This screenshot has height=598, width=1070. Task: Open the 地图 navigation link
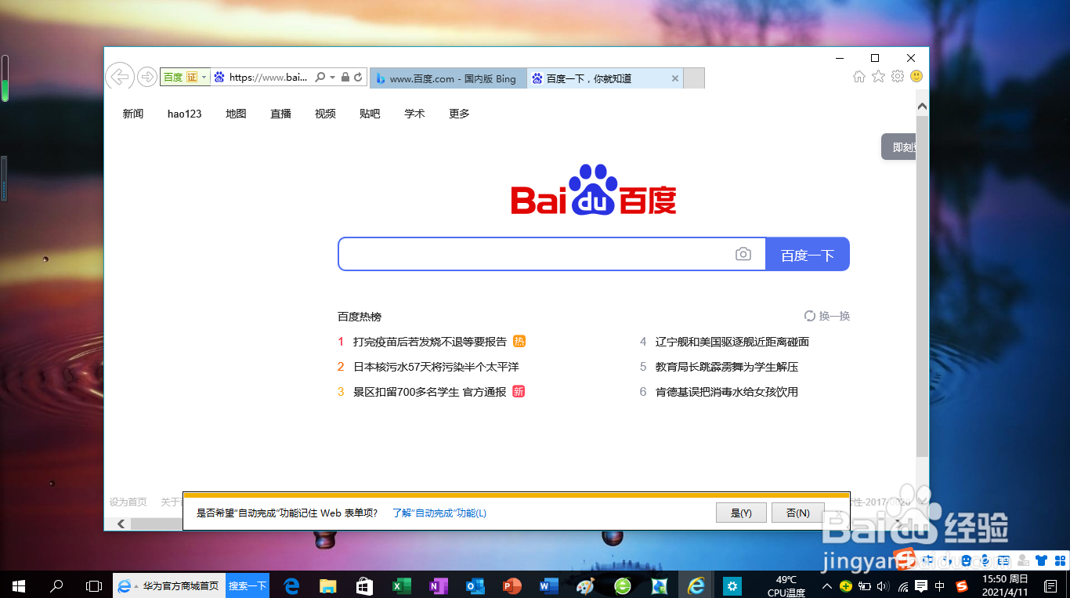tap(236, 114)
